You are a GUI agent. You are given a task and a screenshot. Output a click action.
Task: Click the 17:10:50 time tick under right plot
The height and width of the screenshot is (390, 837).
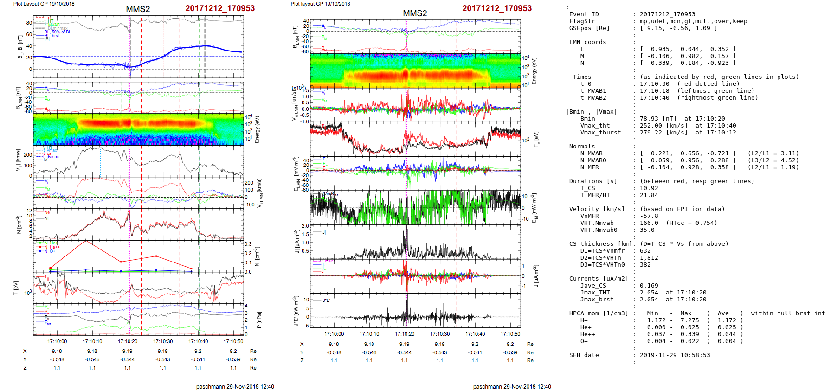(x=510, y=334)
